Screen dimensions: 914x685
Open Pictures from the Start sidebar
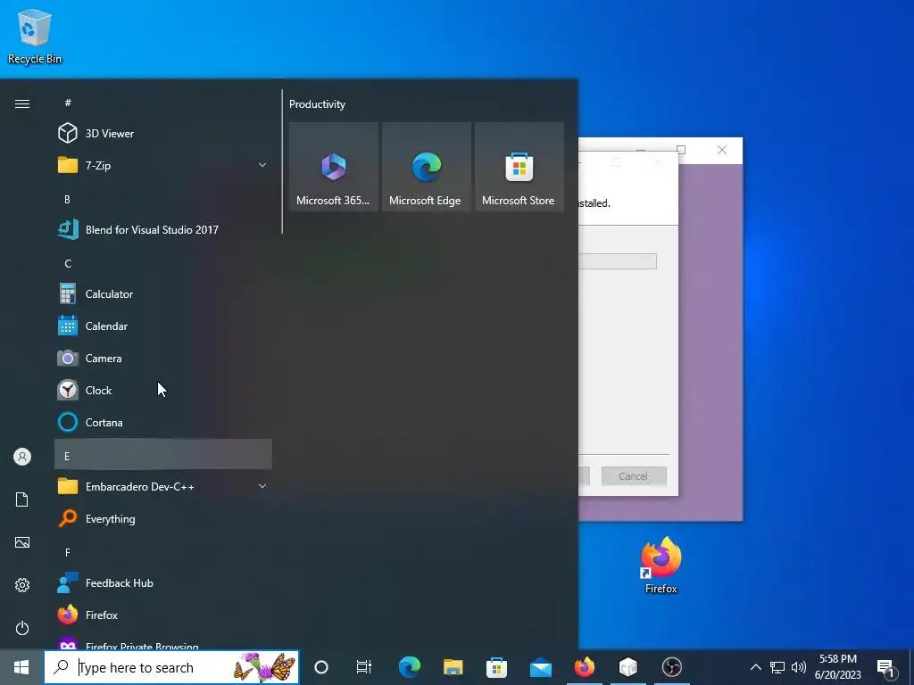(x=22, y=542)
